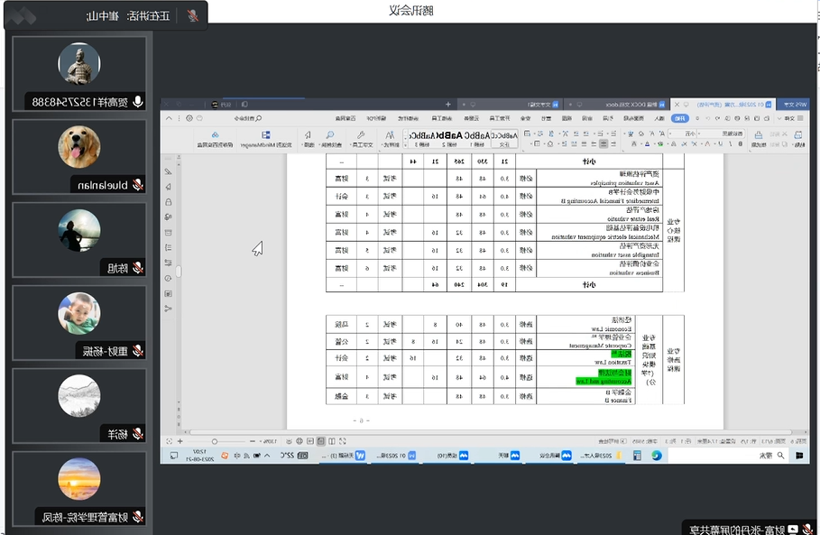
Task: Switch the meeting layout with the grid icon
Action: pyautogui.click(x=23, y=15)
